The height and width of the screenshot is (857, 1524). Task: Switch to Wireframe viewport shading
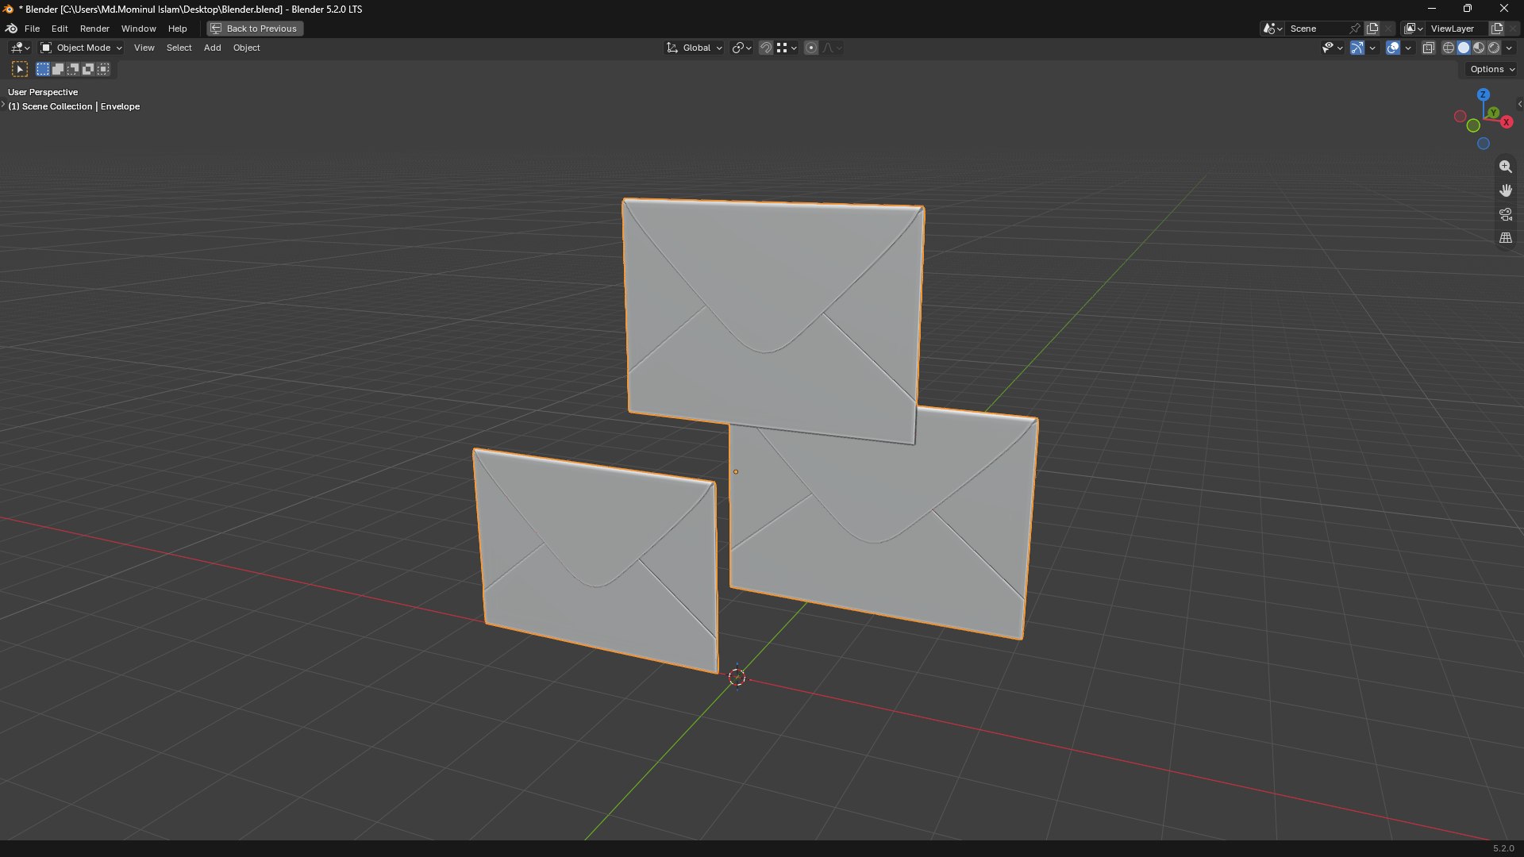pyautogui.click(x=1449, y=48)
